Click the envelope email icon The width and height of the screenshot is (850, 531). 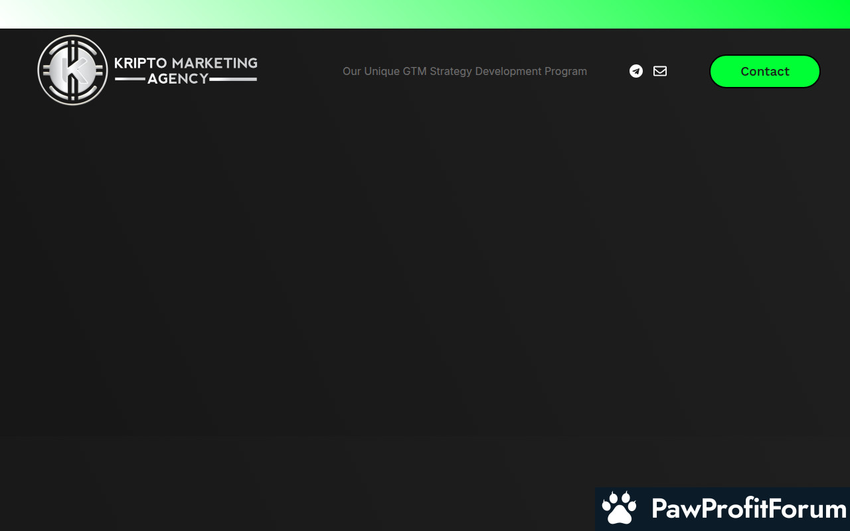[660, 71]
